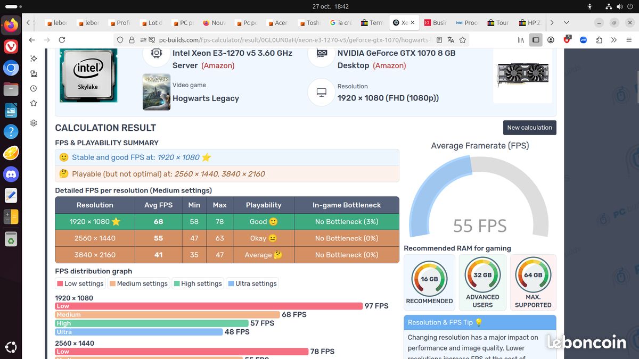Open the Firefox account icon
This screenshot has width=639, height=359.
tap(551, 40)
